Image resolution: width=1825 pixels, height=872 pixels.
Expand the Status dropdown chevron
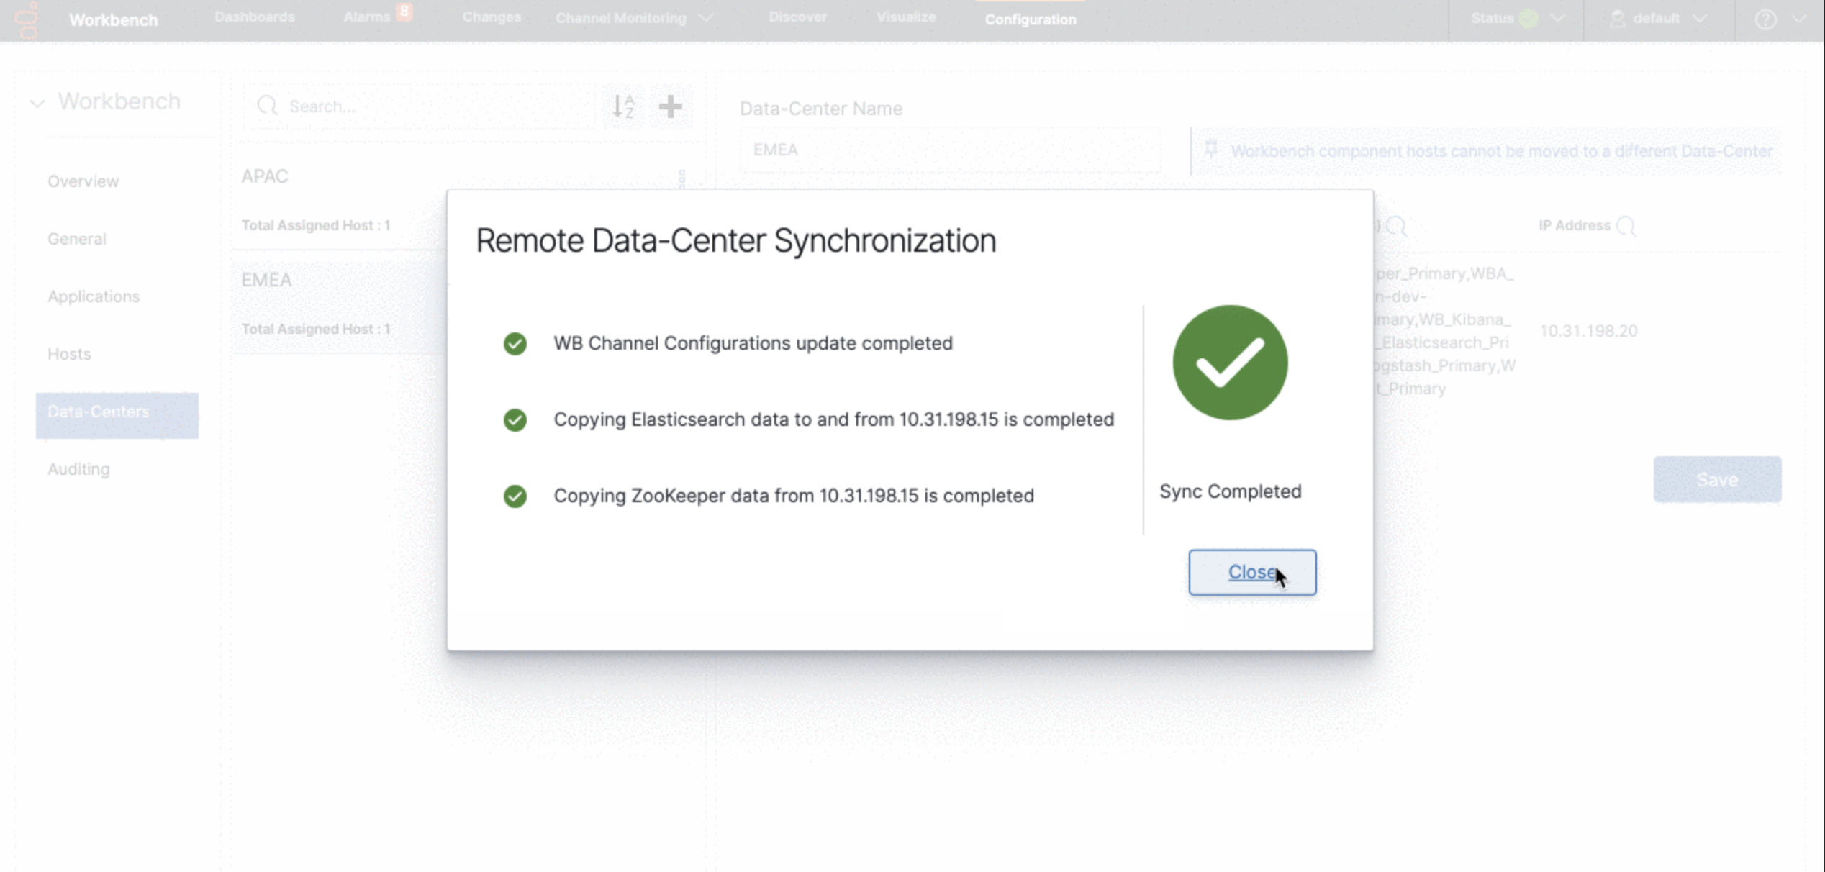(1557, 19)
